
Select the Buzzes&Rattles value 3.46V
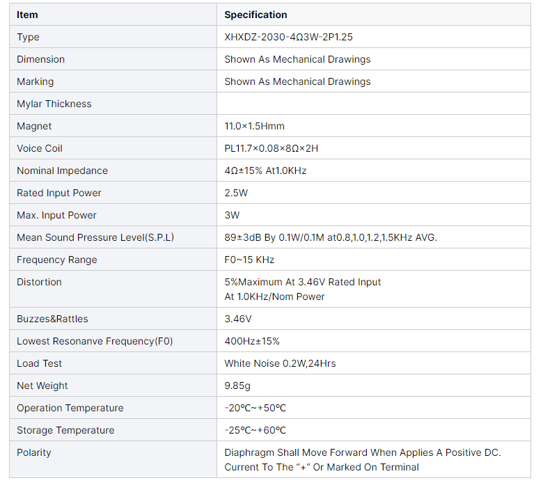238,319
